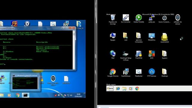Select the cmd.exe window preview thumbnail
192x108 pixels.
point(25,82)
